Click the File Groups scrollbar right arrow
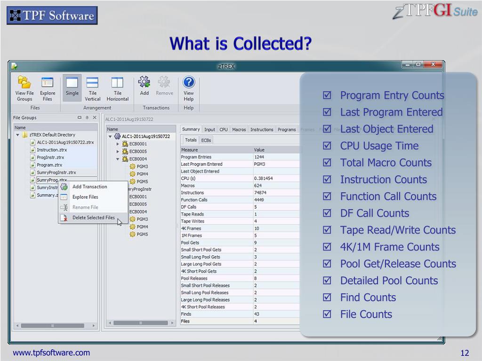Viewport: 482px width, 361px height. coord(94,325)
